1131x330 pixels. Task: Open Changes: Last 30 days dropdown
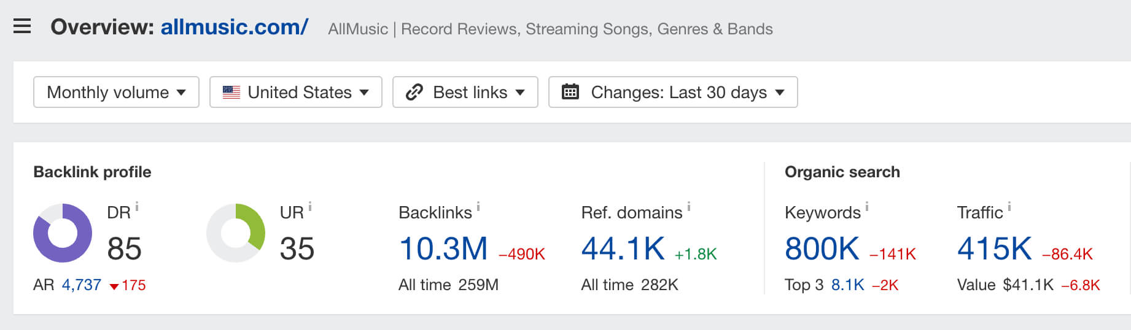pos(672,92)
